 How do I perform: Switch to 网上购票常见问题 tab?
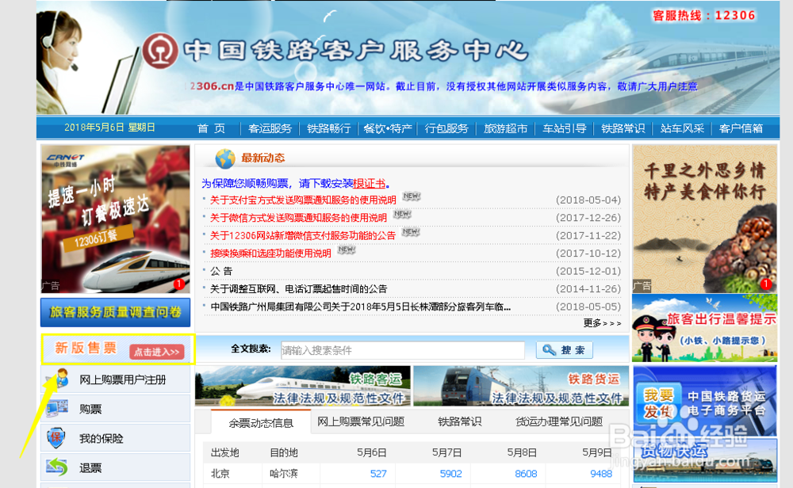(x=361, y=421)
